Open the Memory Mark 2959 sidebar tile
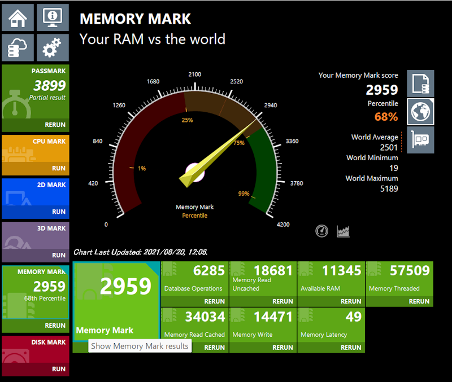 tap(36, 292)
